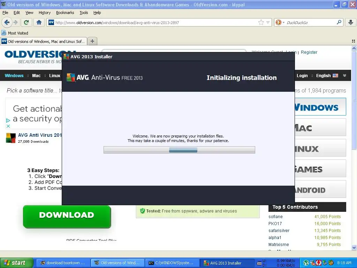Viewport: 357px width, 268px height.
Task: Click the Mac navigation link
Action: click(36, 76)
